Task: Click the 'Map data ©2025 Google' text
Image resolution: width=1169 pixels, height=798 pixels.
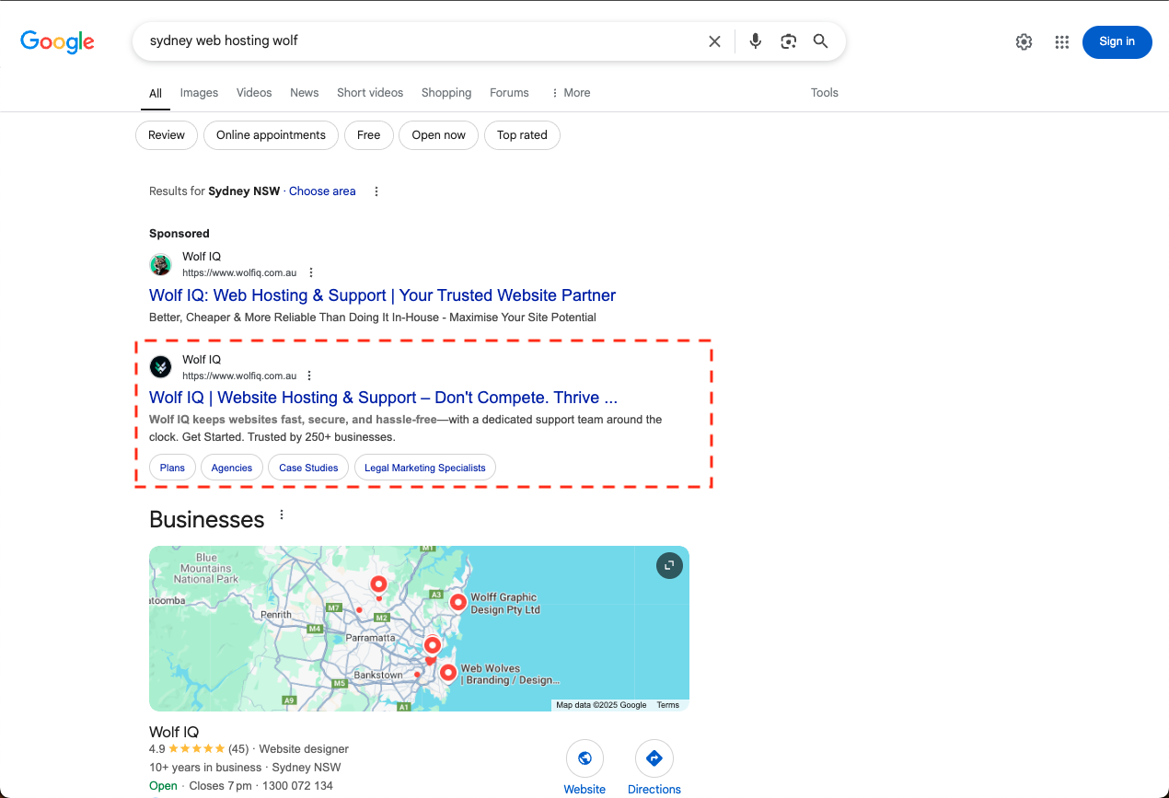Action: (602, 705)
